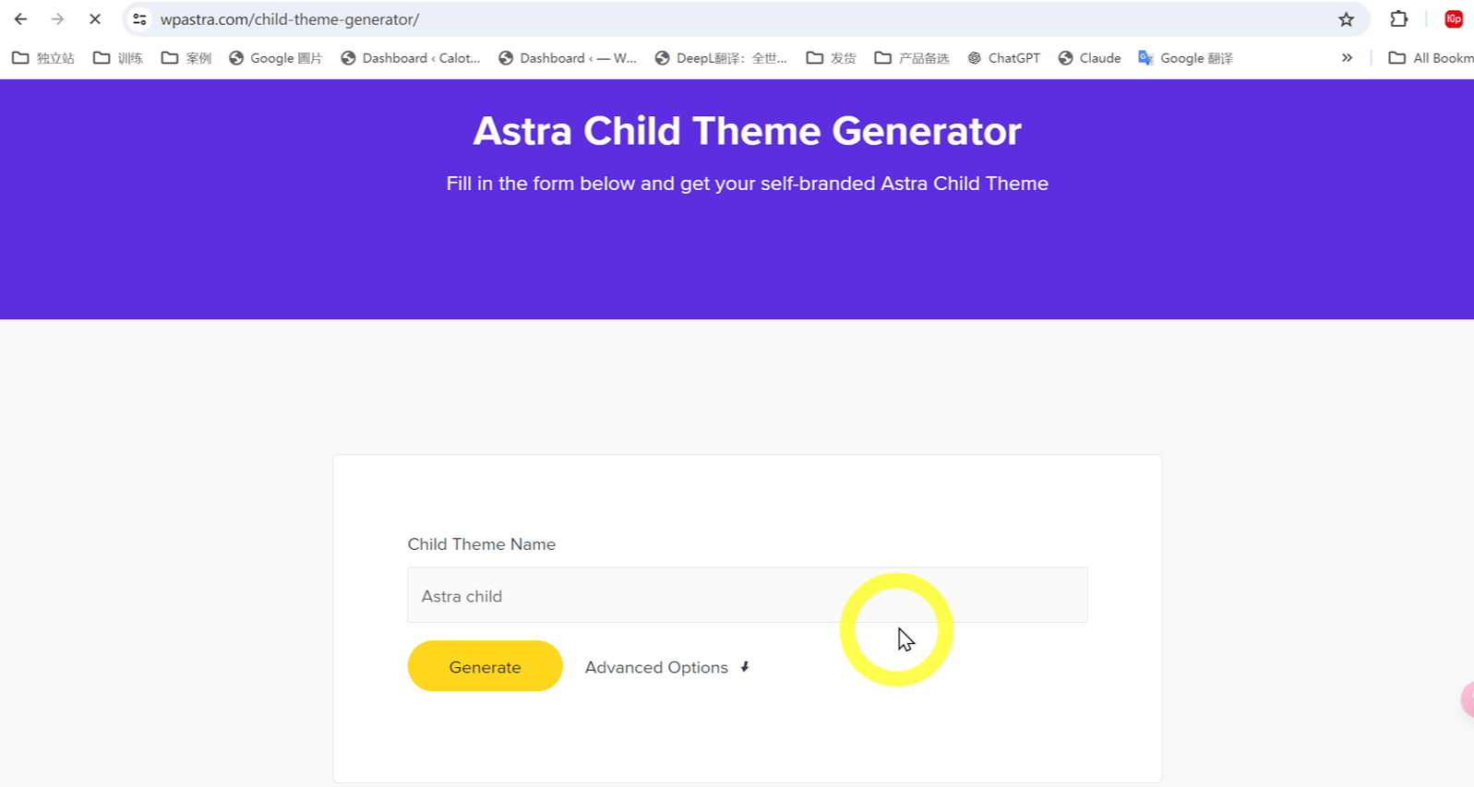Click the pink floating widget at right edge
Viewport: 1474px width, 787px height.
(1468, 699)
